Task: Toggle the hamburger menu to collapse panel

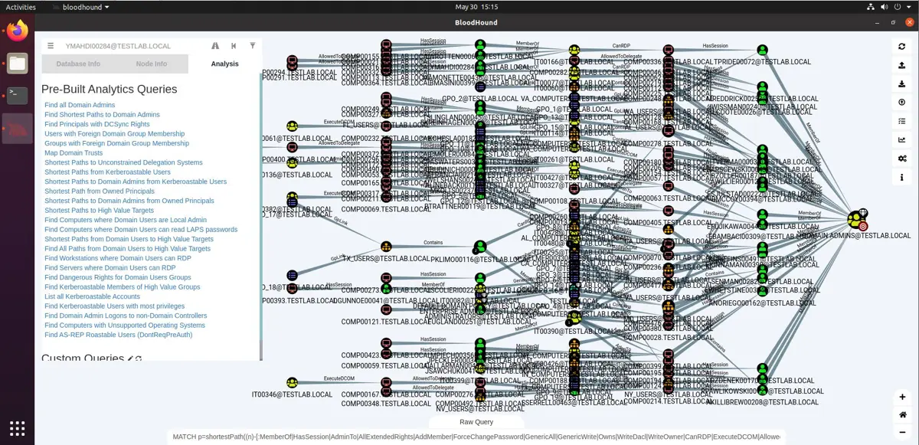Action: coord(51,46)
